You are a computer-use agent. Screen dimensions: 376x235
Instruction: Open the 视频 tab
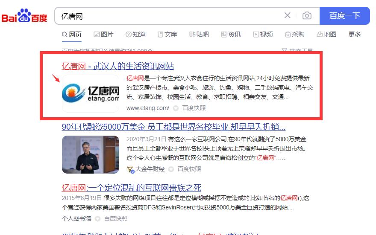[x=263, y=35]
